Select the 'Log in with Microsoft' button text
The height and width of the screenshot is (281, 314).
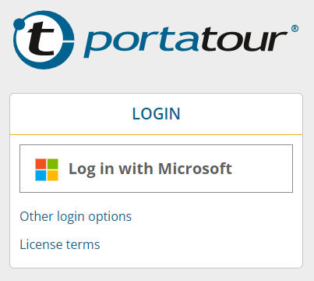click(150, 169)
